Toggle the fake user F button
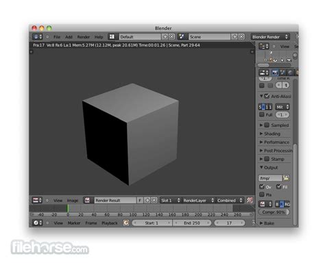The image size is (325, 265). click(140, 201)
